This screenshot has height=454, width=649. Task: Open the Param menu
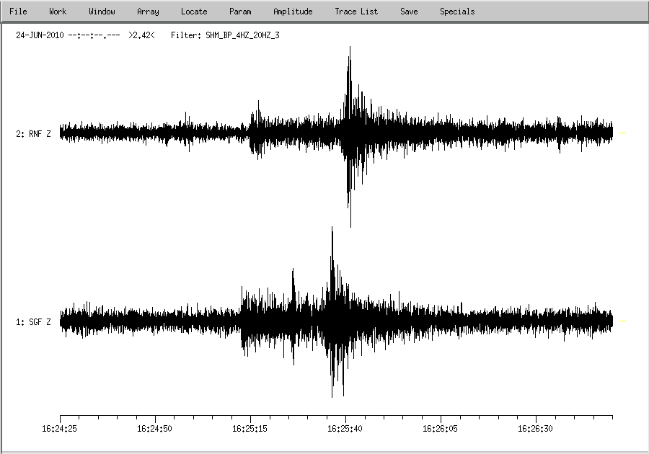(x=240, y=12)
